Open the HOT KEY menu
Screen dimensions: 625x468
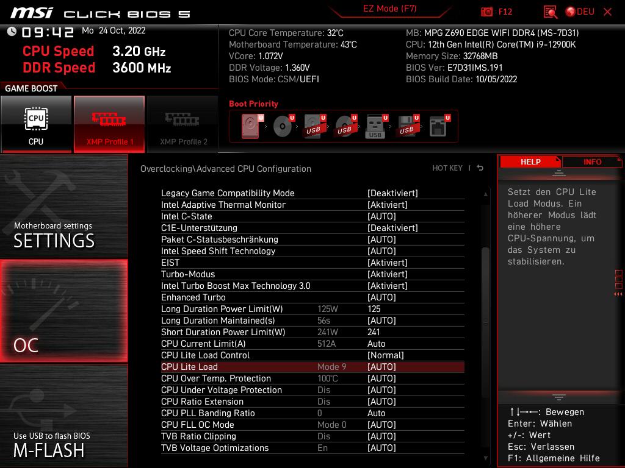pos(447,168)
